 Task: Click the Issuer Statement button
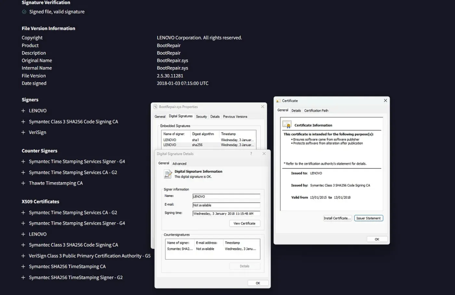pos(369,218)
